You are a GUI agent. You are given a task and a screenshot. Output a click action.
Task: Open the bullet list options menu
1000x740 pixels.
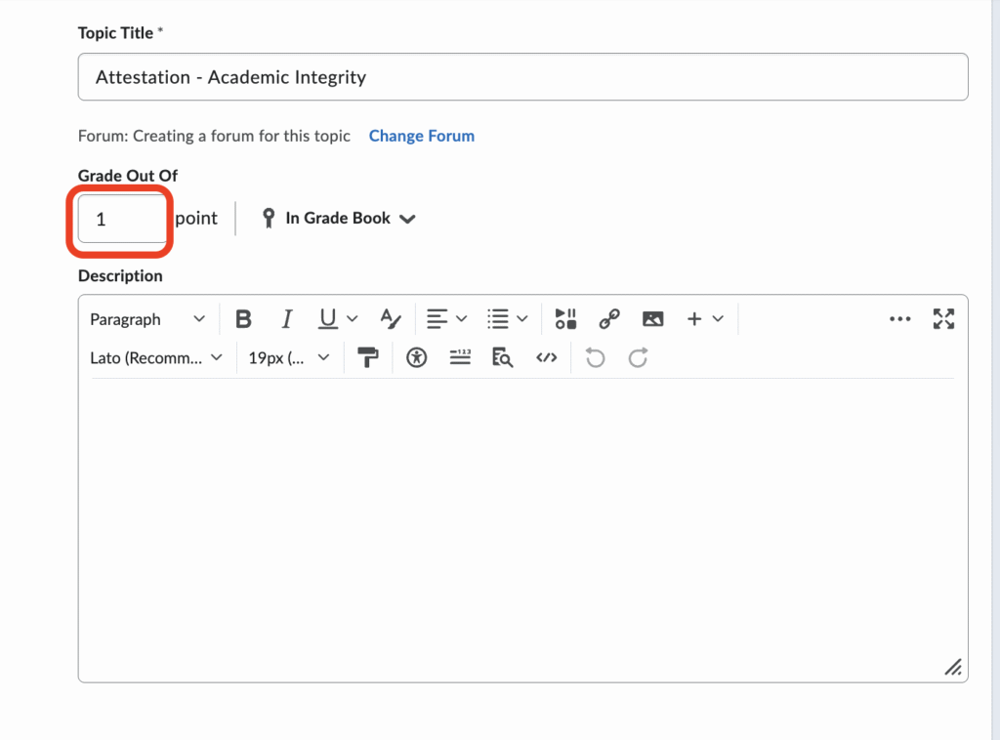tap(507, 319)
